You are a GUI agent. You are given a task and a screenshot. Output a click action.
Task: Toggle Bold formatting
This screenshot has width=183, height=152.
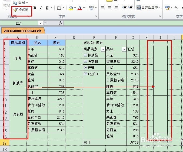[35, 8]
